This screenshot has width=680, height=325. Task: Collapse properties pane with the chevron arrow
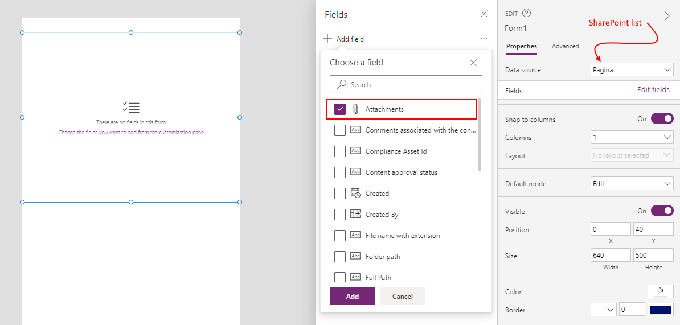(667, 16)
